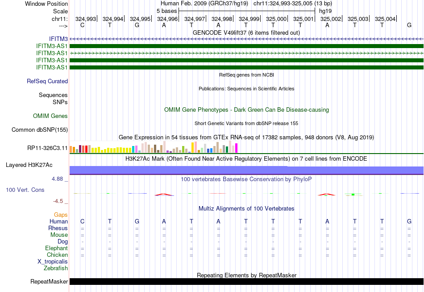
Task: Click the purple Layered H3K27Ac signal band
Action: [x=246, y=170]
